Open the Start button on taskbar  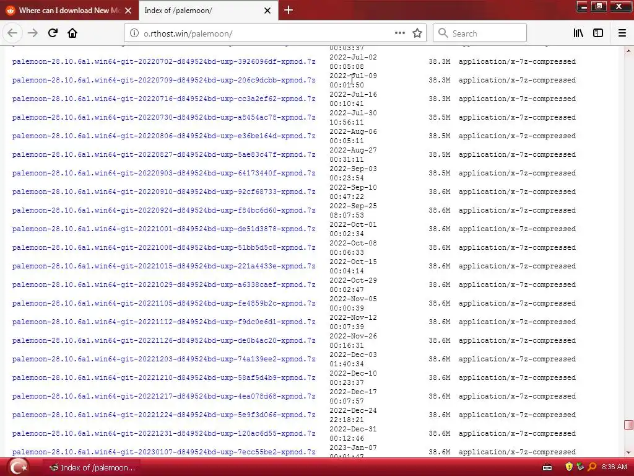(x=18, y=467)
